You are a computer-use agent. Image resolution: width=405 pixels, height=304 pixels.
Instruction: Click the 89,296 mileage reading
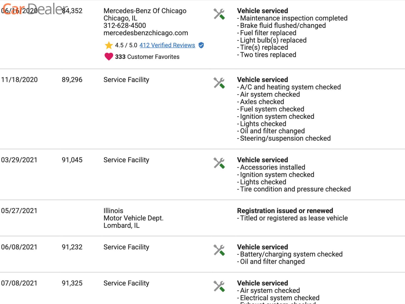[72, 80]
